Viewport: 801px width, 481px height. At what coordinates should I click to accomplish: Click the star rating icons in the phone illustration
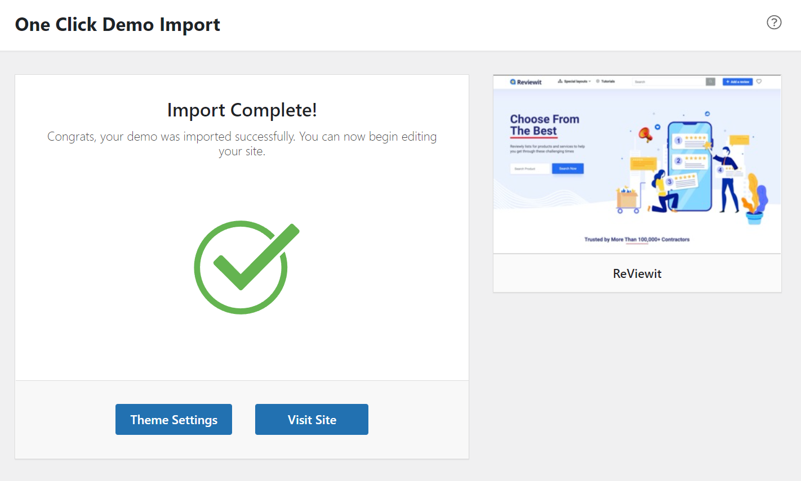695,137
